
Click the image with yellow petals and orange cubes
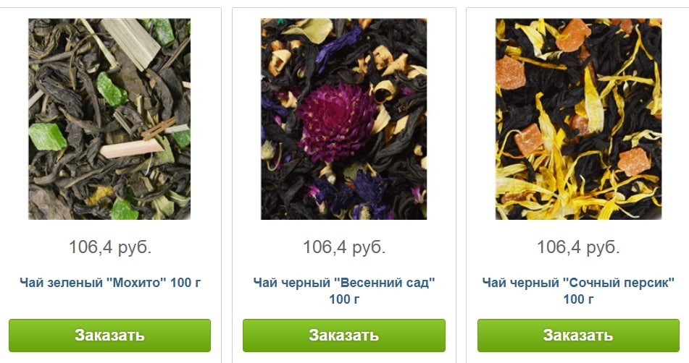click(x=578, y=119)
